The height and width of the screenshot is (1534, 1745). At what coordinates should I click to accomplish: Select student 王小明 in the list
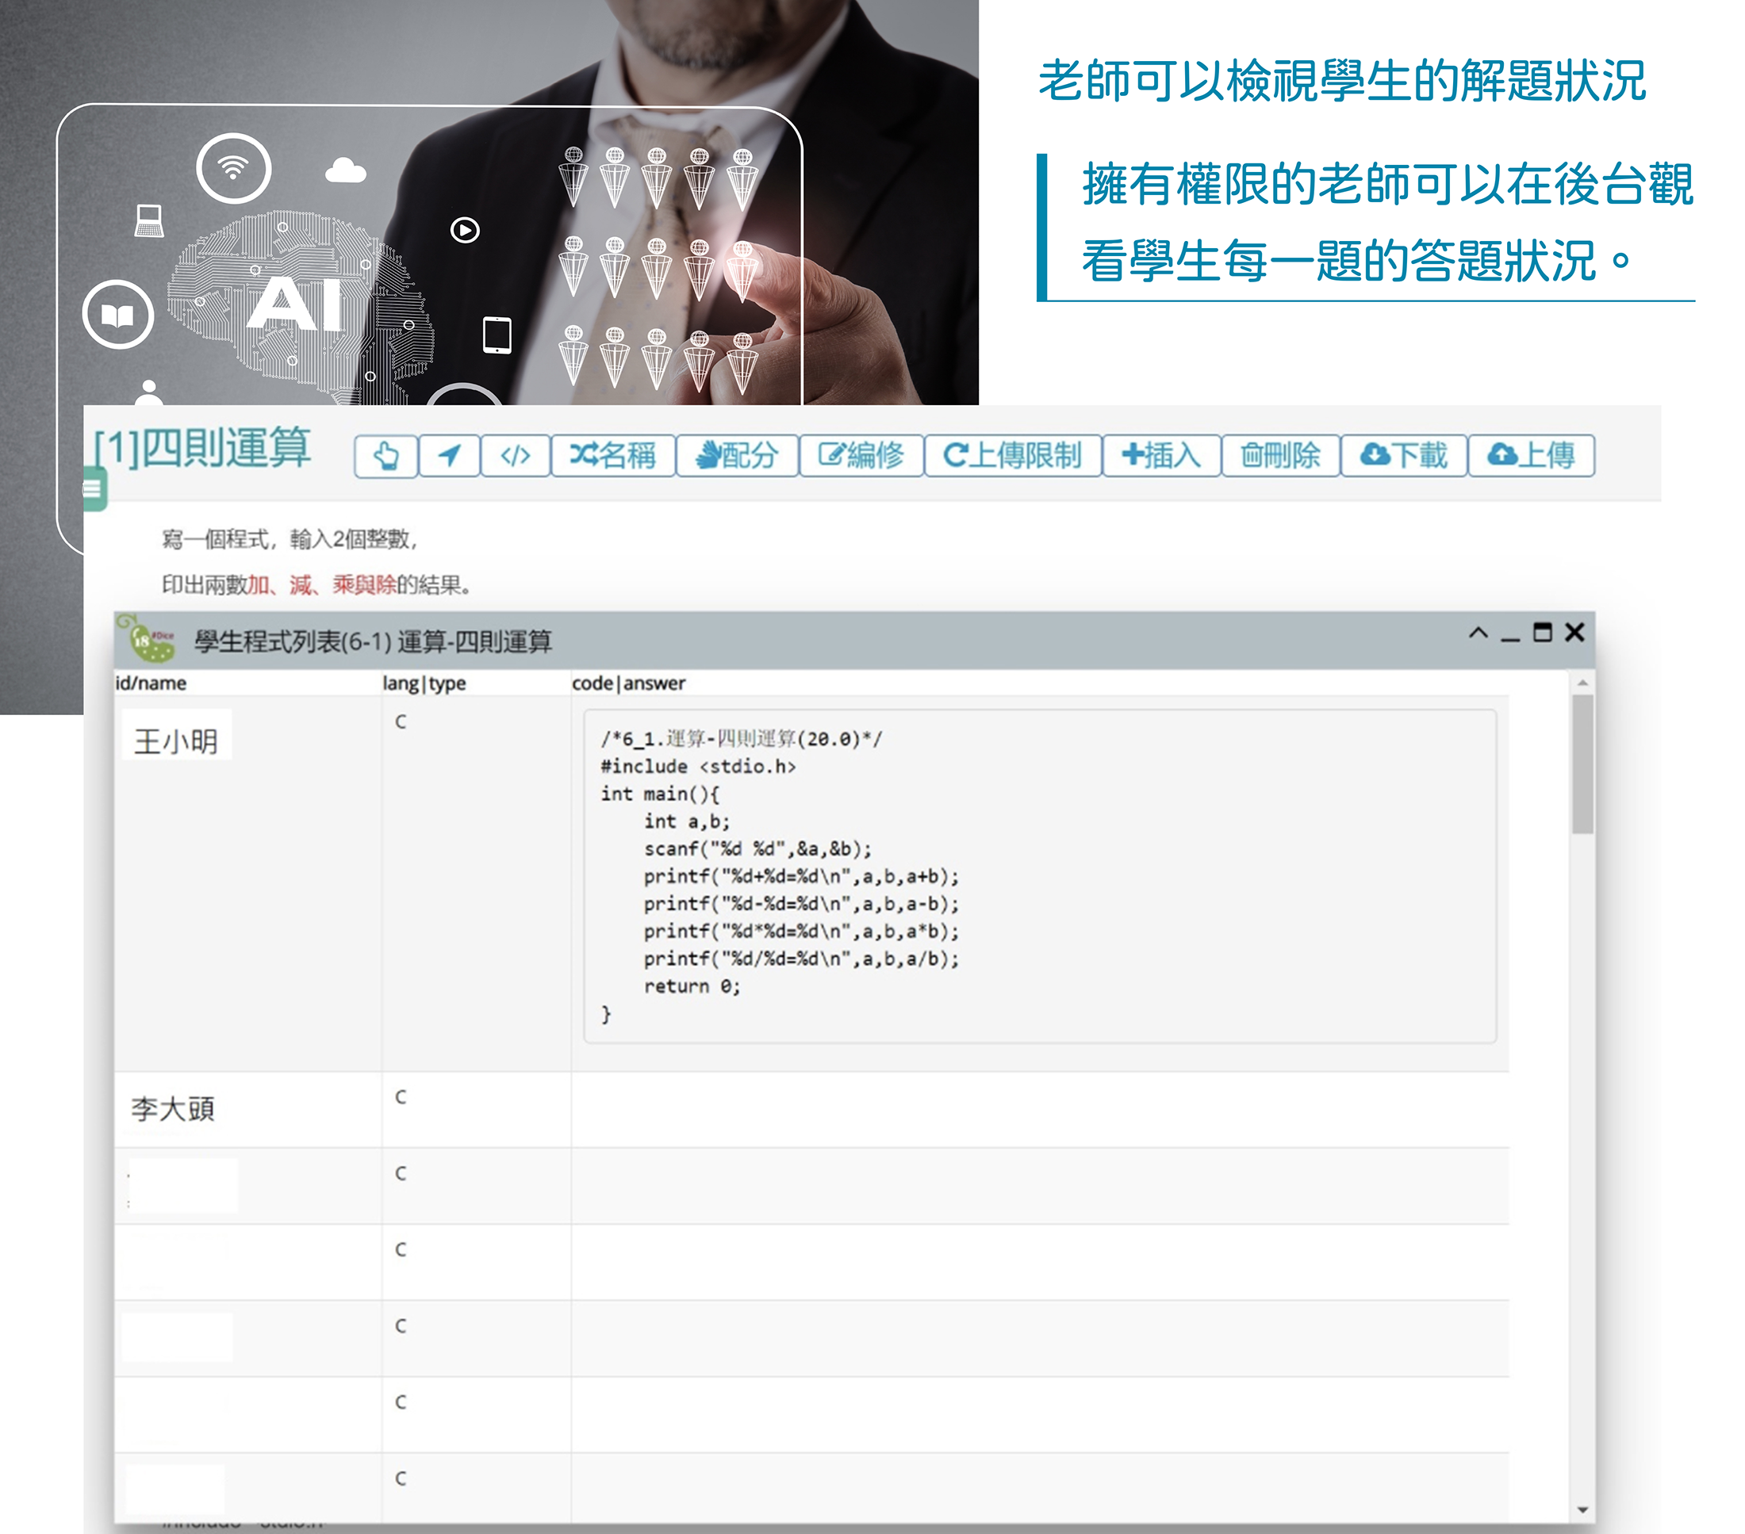[176, 740]
